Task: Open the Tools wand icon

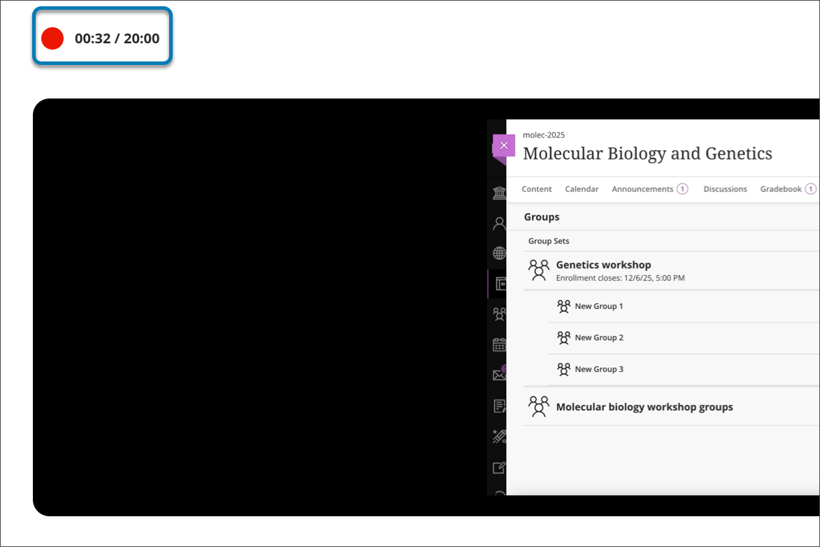Action: click(498, 437)
